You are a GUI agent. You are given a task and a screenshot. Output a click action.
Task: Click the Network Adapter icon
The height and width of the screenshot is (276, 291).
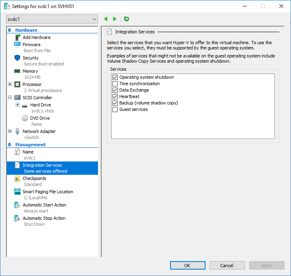(x=17, y=131)
